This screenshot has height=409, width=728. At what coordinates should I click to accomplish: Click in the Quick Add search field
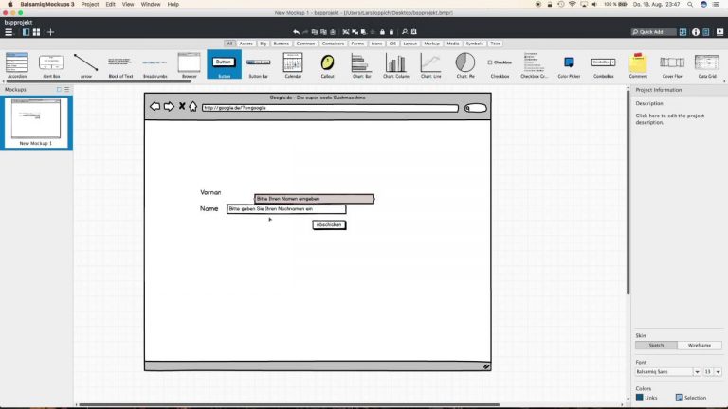tap(653, 32)
